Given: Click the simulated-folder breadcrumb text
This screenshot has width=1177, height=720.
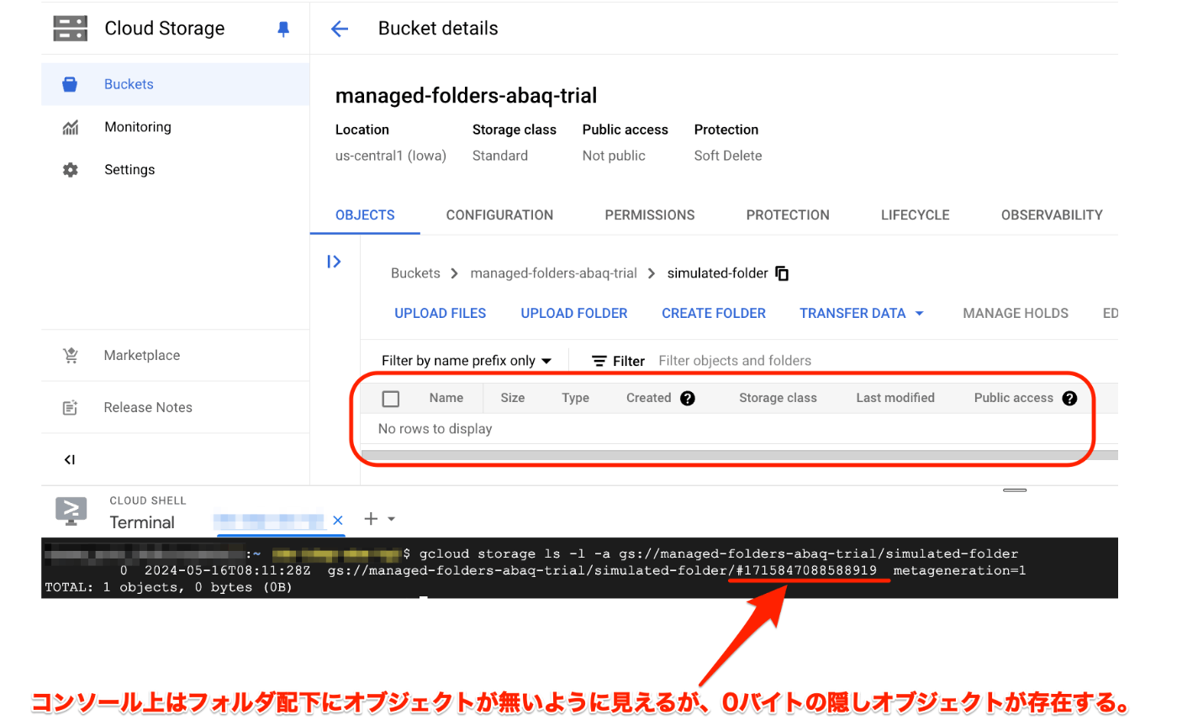Looking at the screenshot, I should pyautogui.click(x=718, y=273).
